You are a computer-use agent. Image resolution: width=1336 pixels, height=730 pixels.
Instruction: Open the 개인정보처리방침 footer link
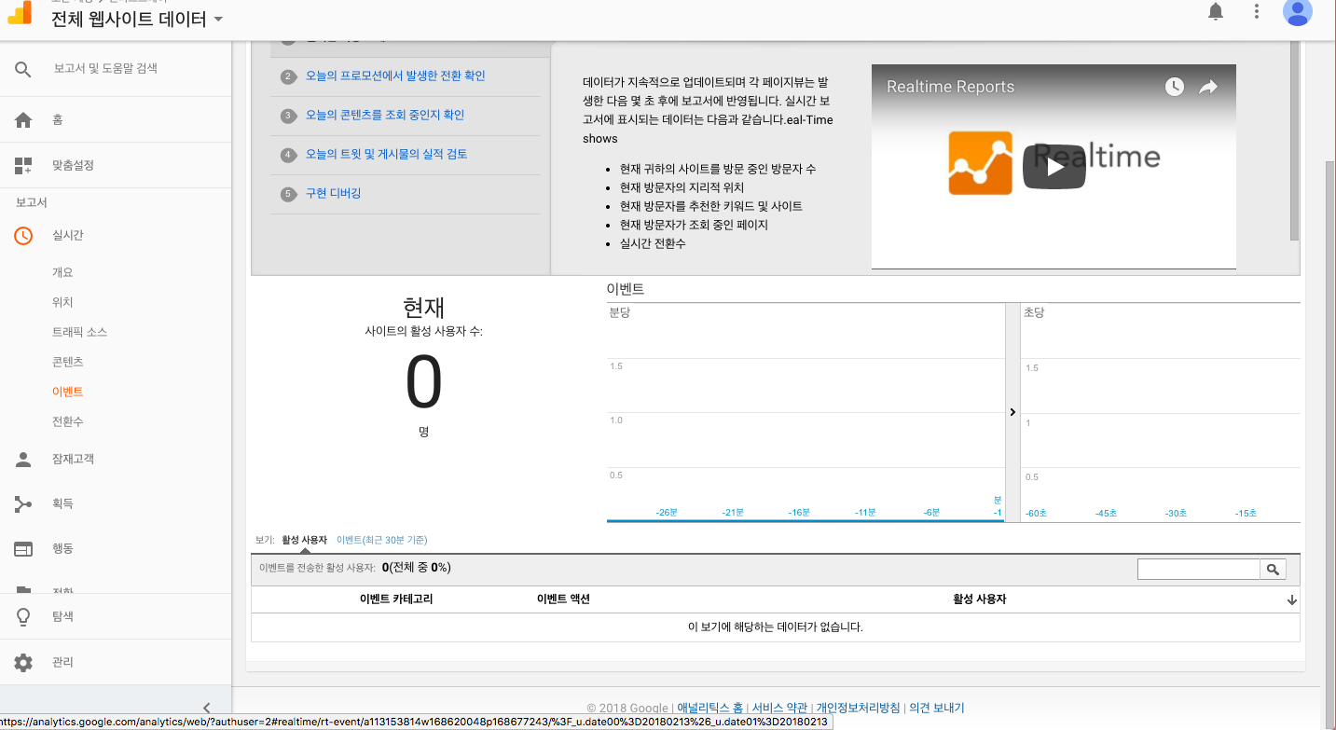[859, 709]
